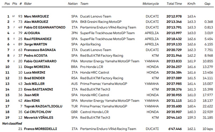Viewport: 215px width, 132px height.
Task: Click Marc Marquez's total time 20'12.978
Action: pyautogui.click(x=174, y=16)
